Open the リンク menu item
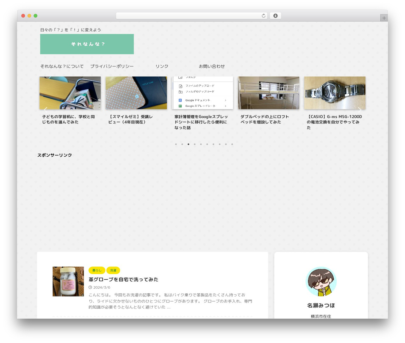 (x=162, y=66)
